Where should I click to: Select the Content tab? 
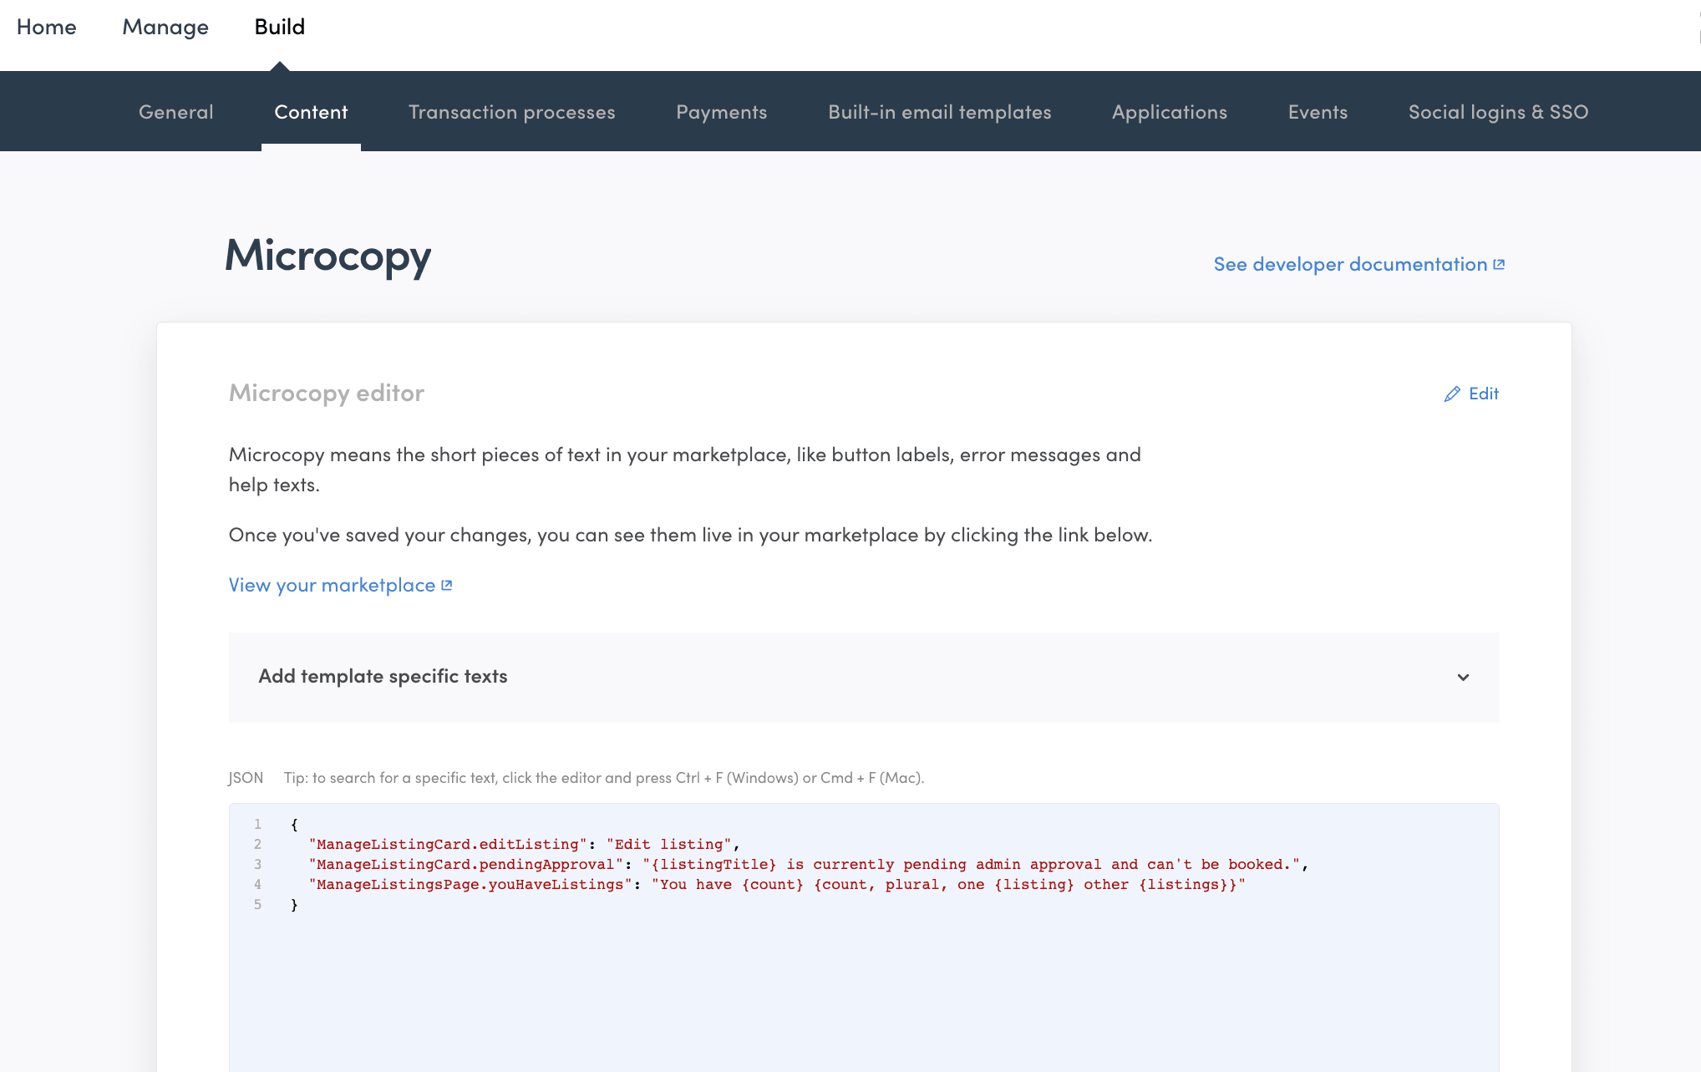(311, 112)
